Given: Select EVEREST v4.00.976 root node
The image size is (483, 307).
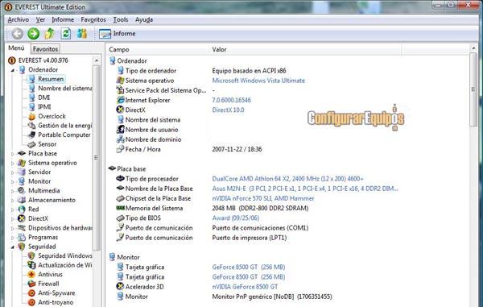Looking at the screenshot, I should tap(43, 60).
